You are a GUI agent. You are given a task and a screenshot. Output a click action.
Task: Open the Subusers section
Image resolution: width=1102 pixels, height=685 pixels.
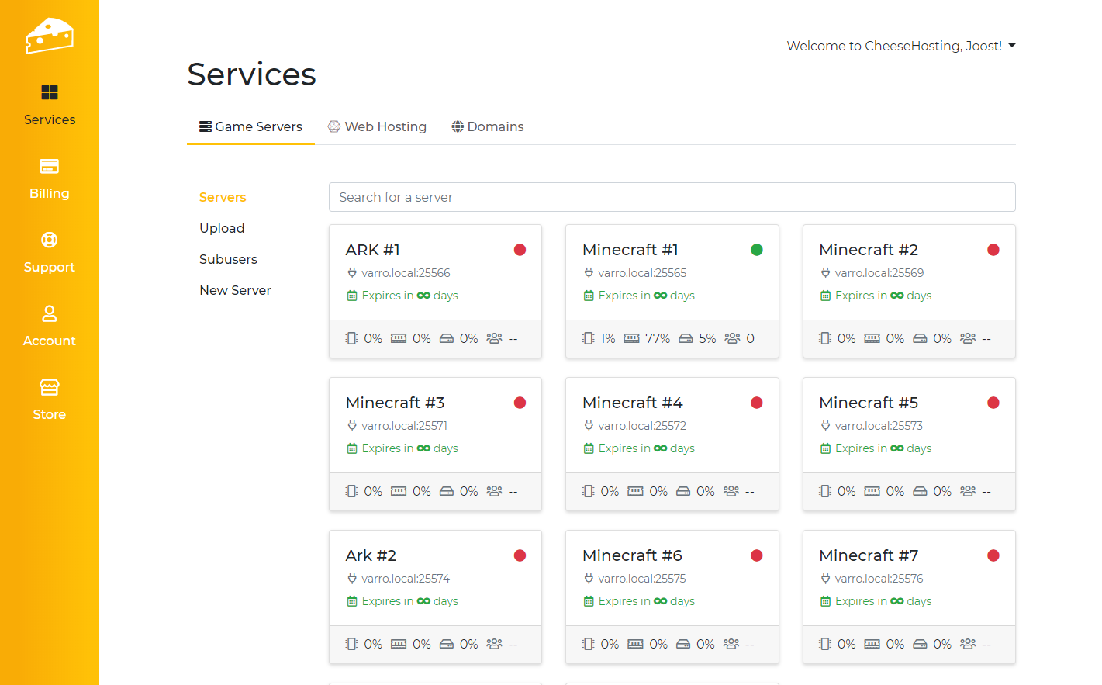228,259
